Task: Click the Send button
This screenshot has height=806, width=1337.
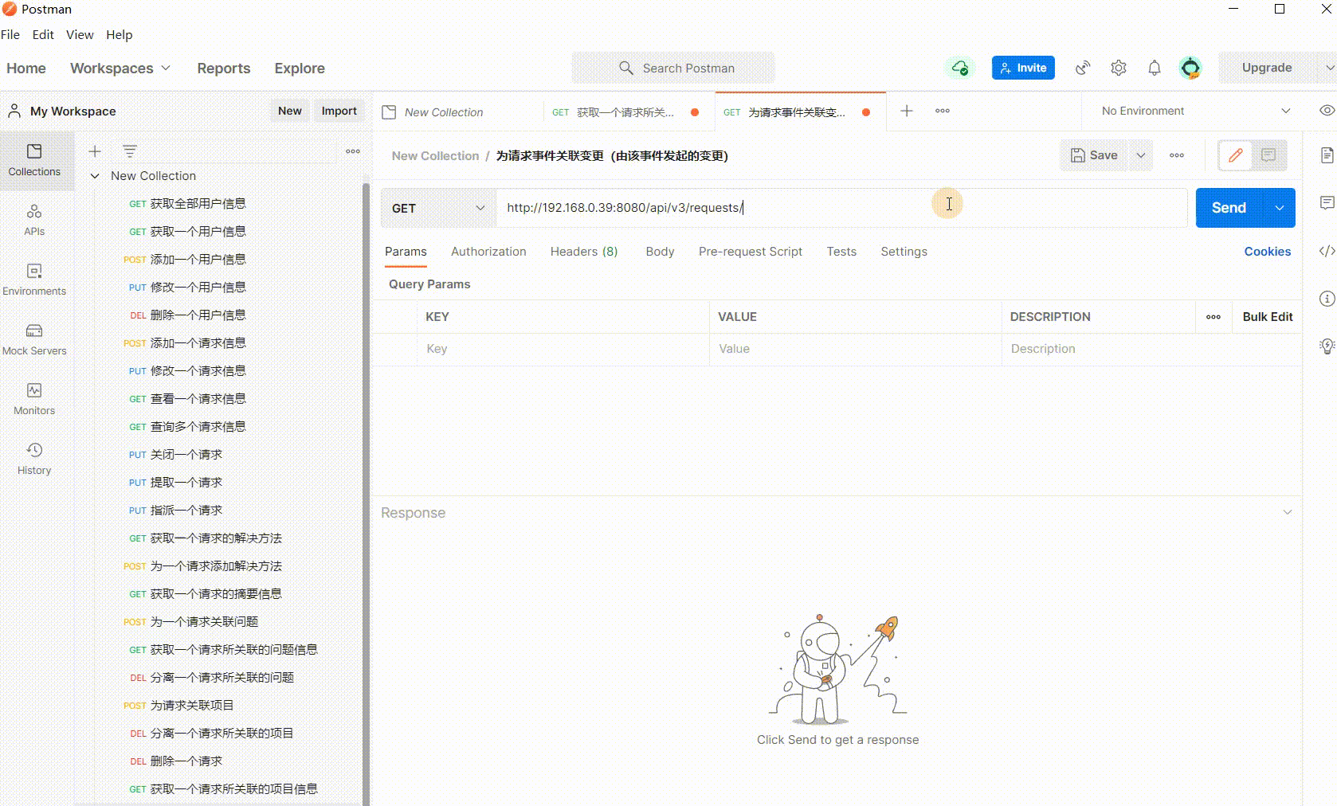Action: [1229, 208]
